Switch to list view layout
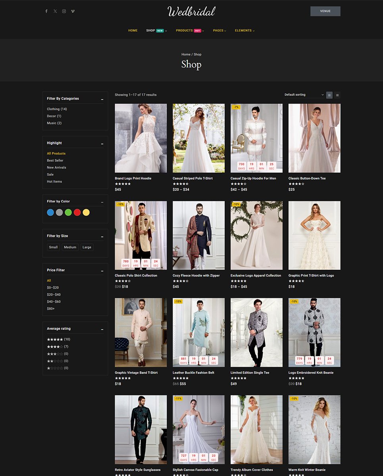383x476 pixels. click(x=337, y=95)
